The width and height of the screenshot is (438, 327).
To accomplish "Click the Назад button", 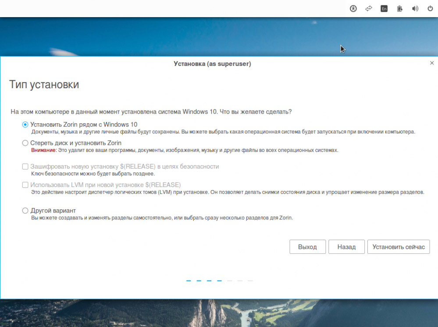I will tap(346, 247).
